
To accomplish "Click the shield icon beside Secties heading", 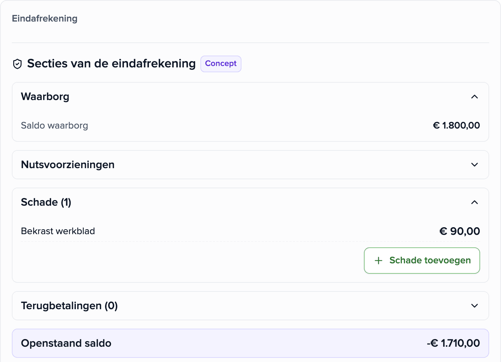I will 17,64.
